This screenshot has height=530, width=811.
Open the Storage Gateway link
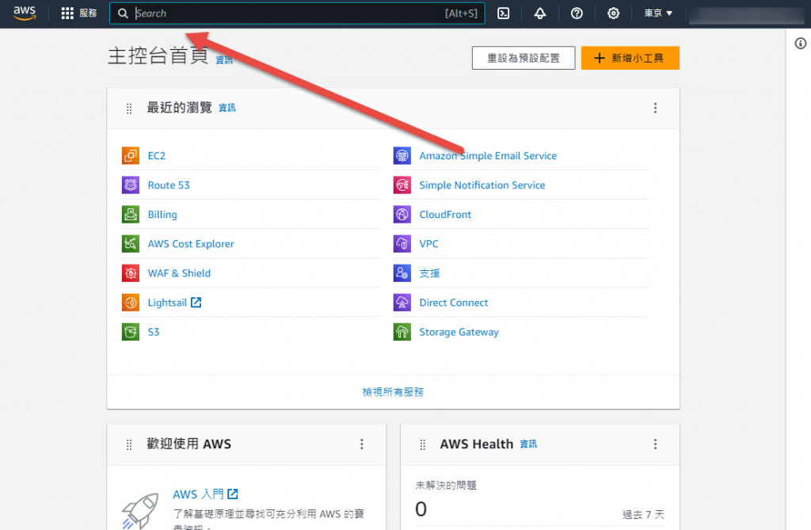click(459, 332)
